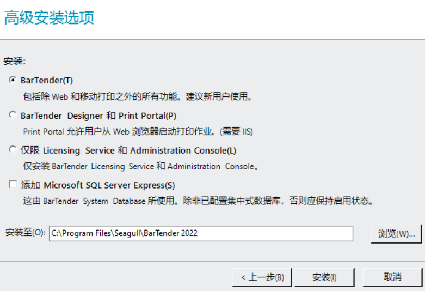Screen dimensions: 425x291
Task: Enable 添加 Microsoft SQL Server Express checkbox
Action: pos(13,185)
